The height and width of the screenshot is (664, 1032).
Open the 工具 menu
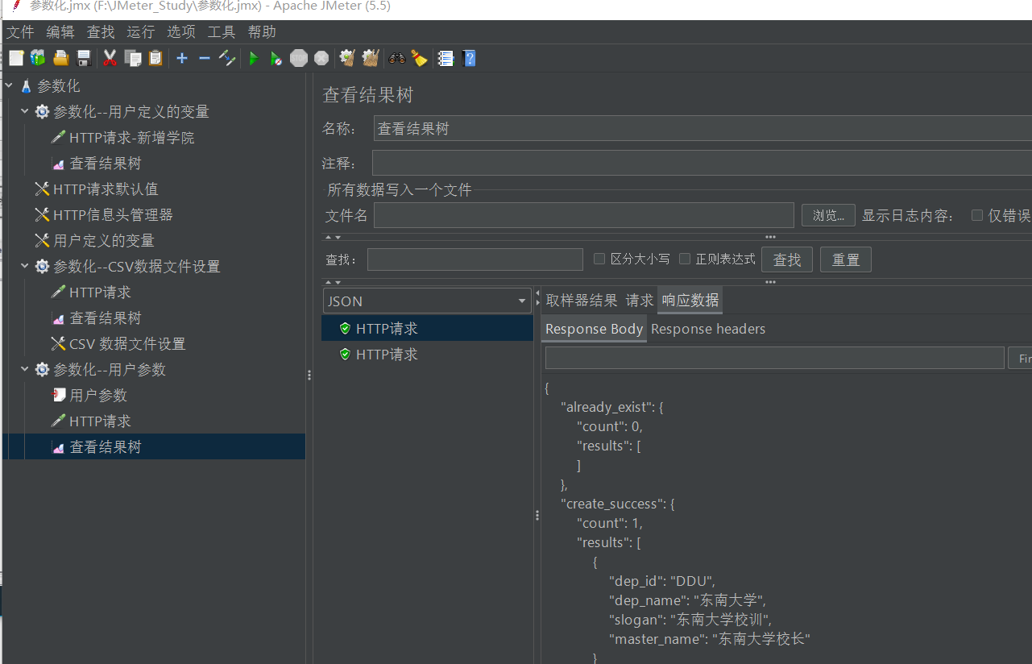(222, 32)
